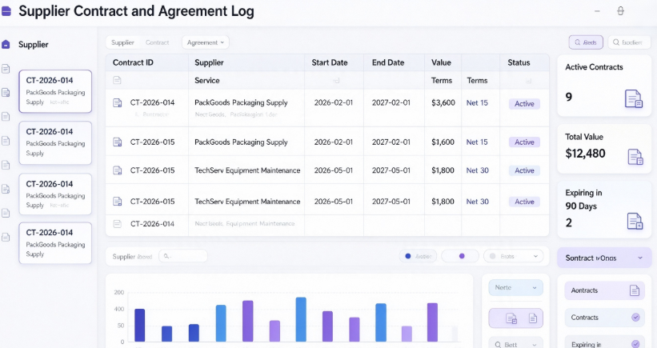
Task: Click the small icon beneath the Status header
Action: [528, 81]
